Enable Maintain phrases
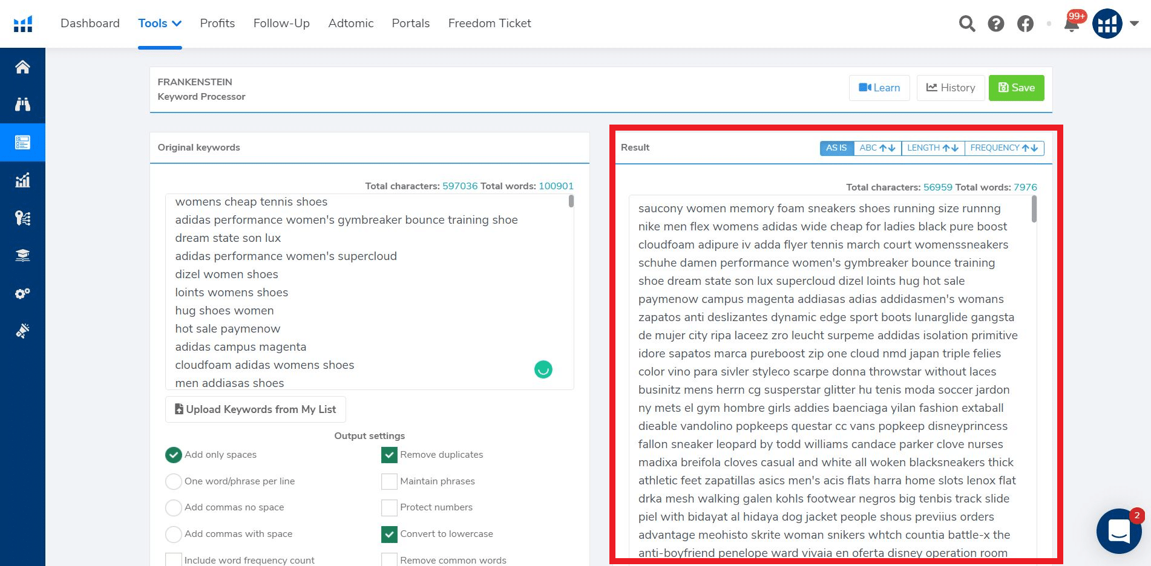 point(389,481)
